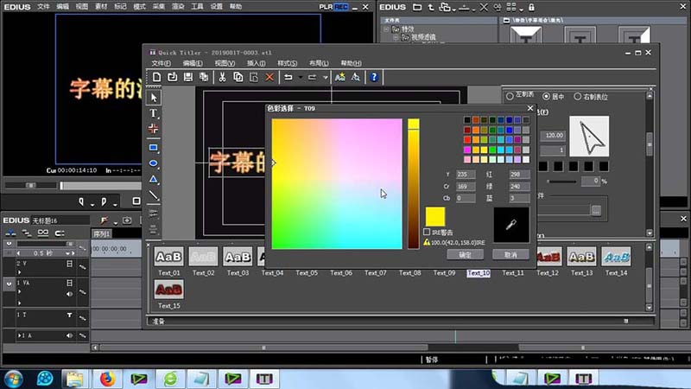Click the eyedropper color picker box

(511, 225)
